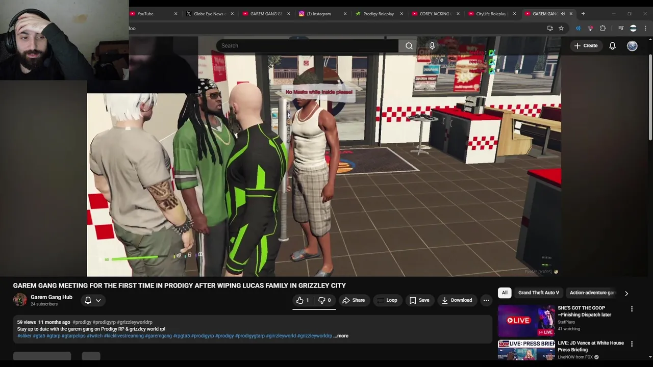Open the #garemgang hashtag link

tap(158, 336)
